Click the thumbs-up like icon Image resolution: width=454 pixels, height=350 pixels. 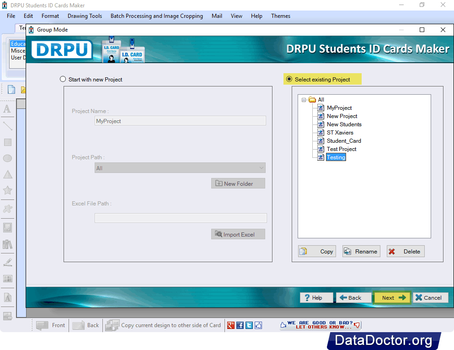coord(258,325)
